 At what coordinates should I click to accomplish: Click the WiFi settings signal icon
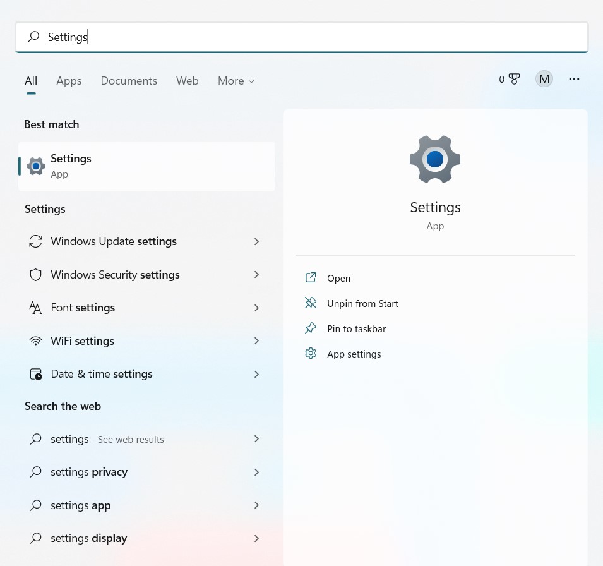[x=36, y=341]
